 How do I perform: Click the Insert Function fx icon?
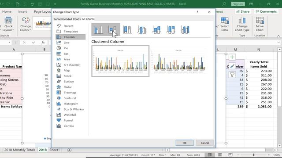coord(43,43)
